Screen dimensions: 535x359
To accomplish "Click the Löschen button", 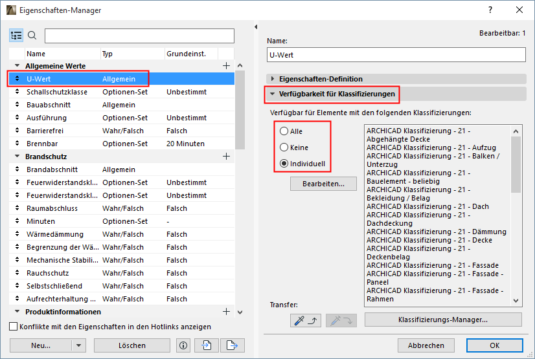I will pyautogui.click(x=132, y=345).
